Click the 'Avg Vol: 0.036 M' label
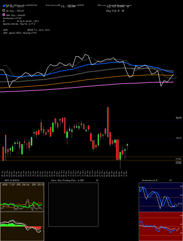Image resolution: width=183 pixels, height=241 pixels. 117,7
